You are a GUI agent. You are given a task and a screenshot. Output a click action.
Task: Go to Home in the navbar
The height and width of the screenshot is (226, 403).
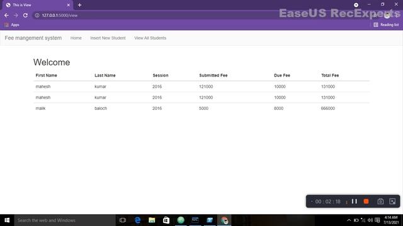pos(76,38)
